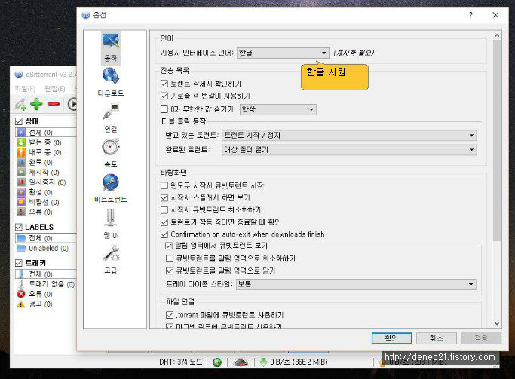Select the red 오류 (0) status filter
Screen dimensions: 515x379
[35, 212]
